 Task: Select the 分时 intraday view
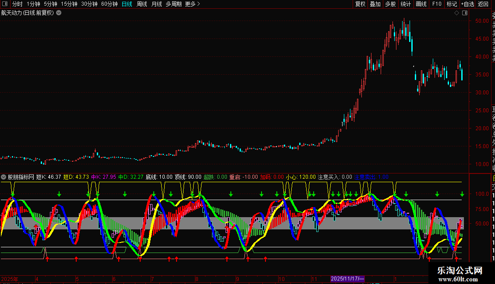[17, 4]
